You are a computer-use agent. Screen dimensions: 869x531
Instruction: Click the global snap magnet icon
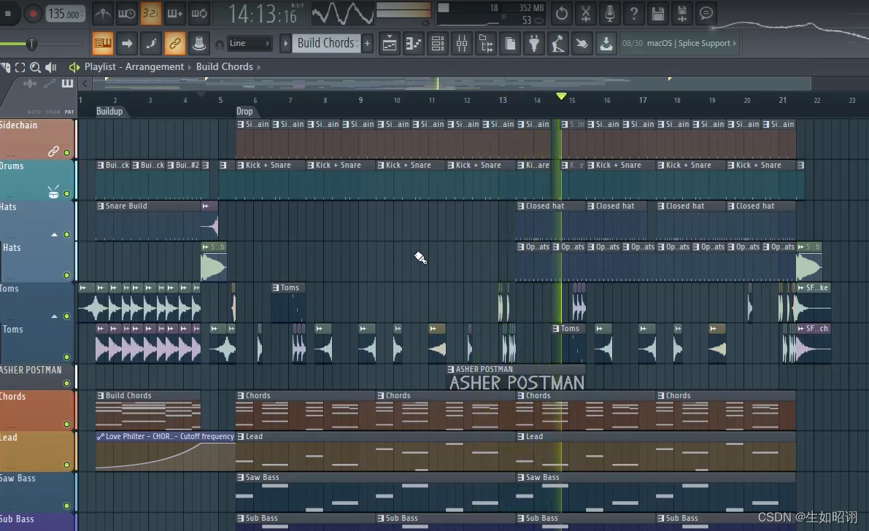pos(220,44)
